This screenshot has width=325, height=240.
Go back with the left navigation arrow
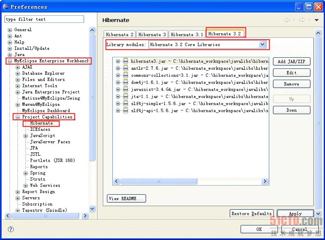287,20
